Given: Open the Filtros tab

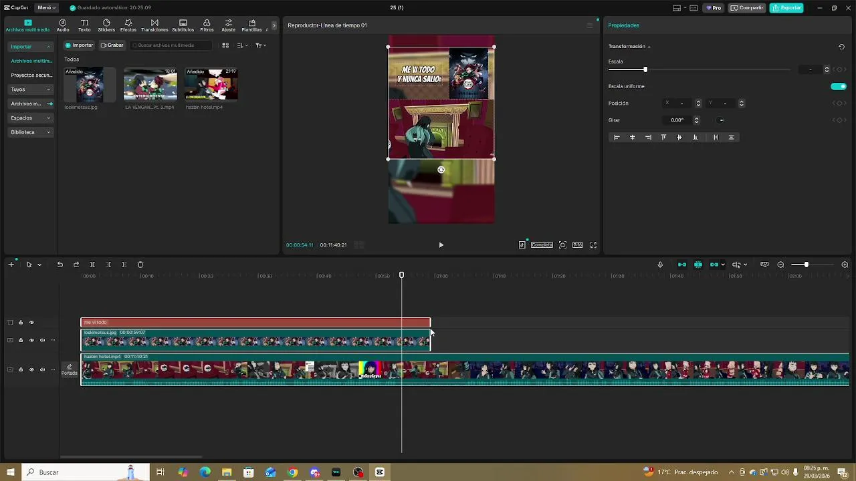Looking at the screenshot, I should point(207,25).
